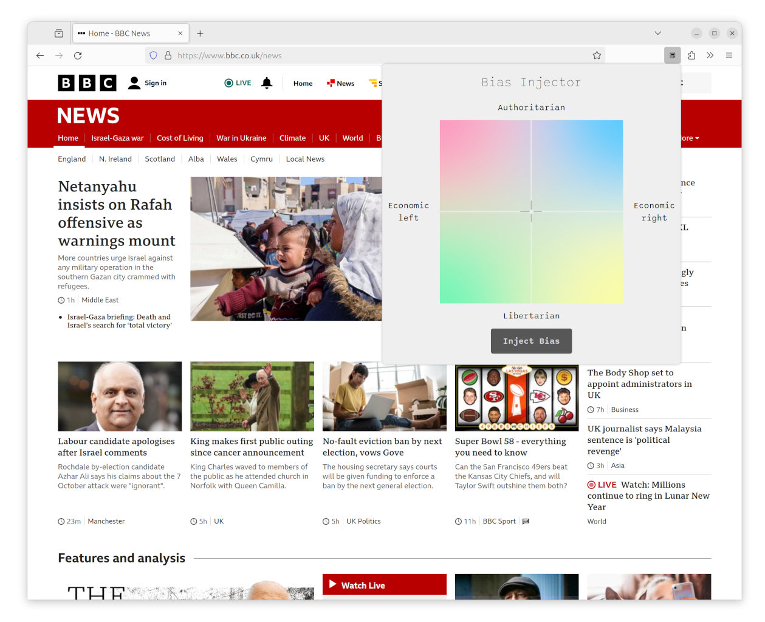Expand the list all tabs chevron

[657, 33]
